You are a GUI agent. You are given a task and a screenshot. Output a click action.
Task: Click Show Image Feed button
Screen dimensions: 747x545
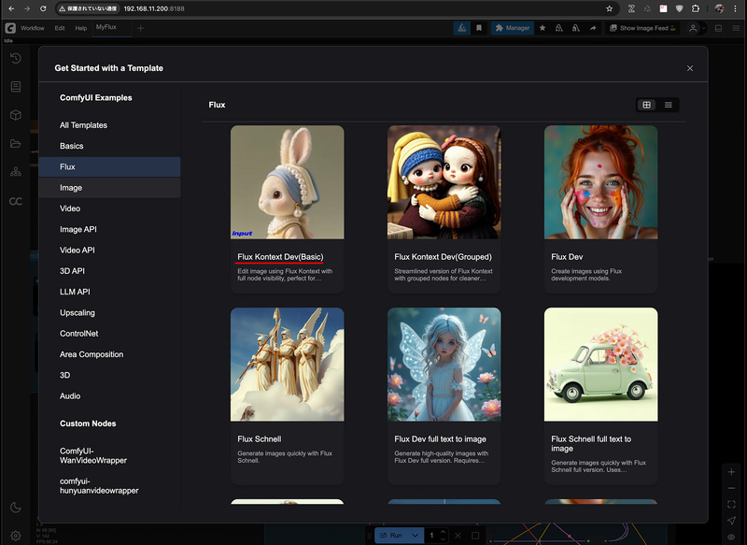click(642, 28)
